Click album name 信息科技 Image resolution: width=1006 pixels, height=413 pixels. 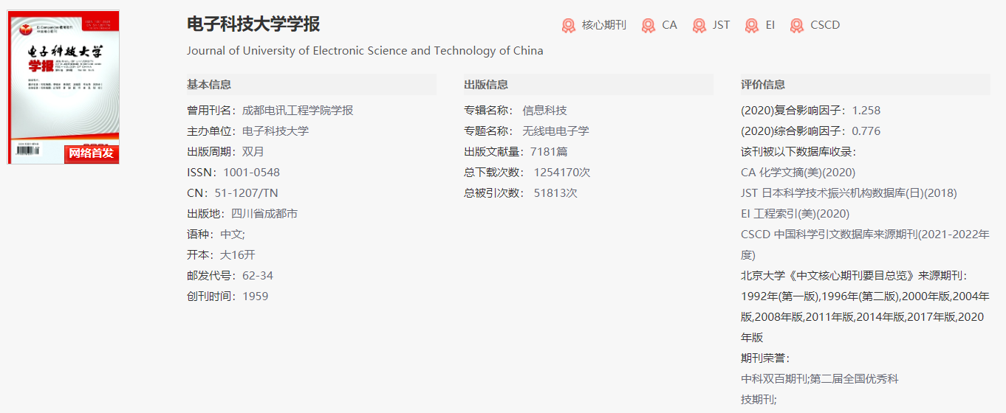545,111
